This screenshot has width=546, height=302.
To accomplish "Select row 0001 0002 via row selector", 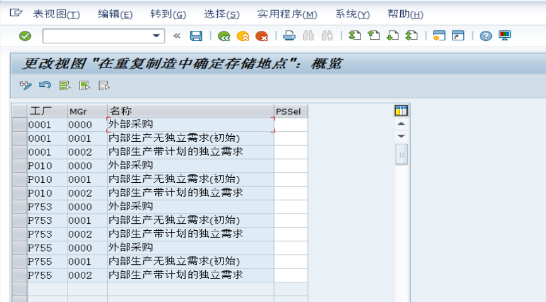I will (x=20, y=152).
